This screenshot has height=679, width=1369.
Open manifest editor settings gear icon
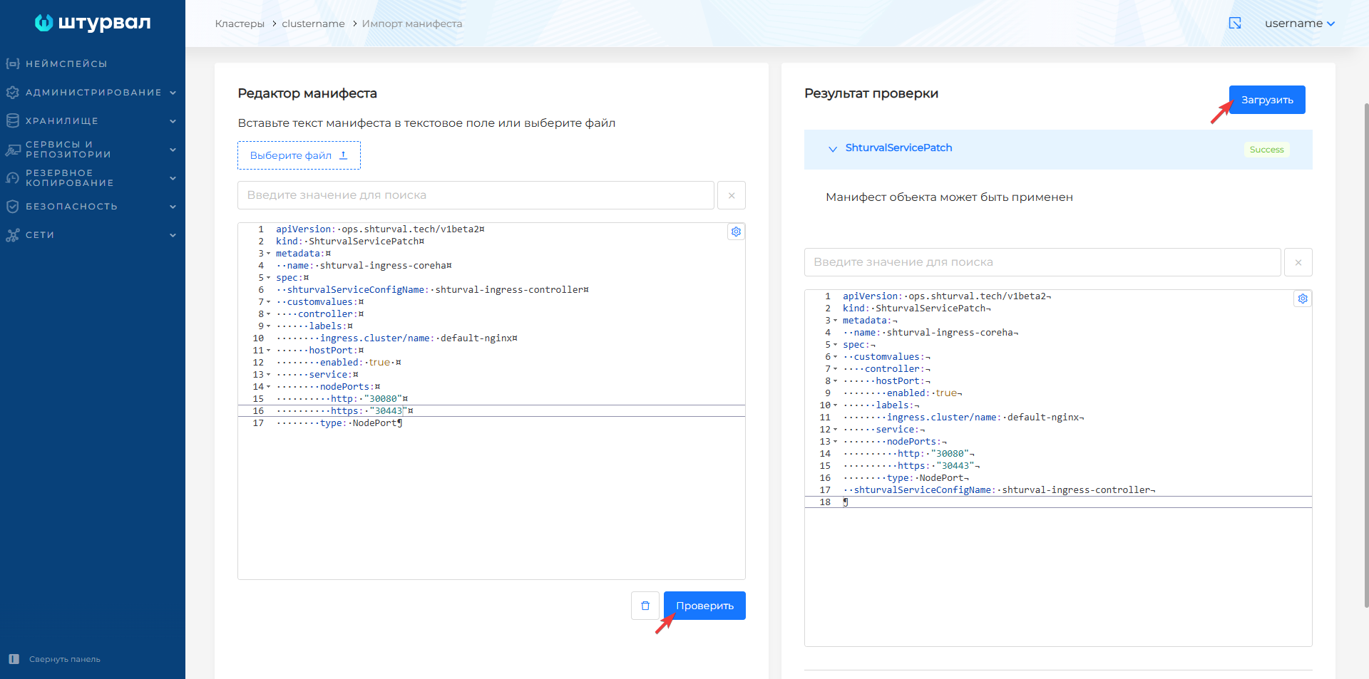[736, 232]
